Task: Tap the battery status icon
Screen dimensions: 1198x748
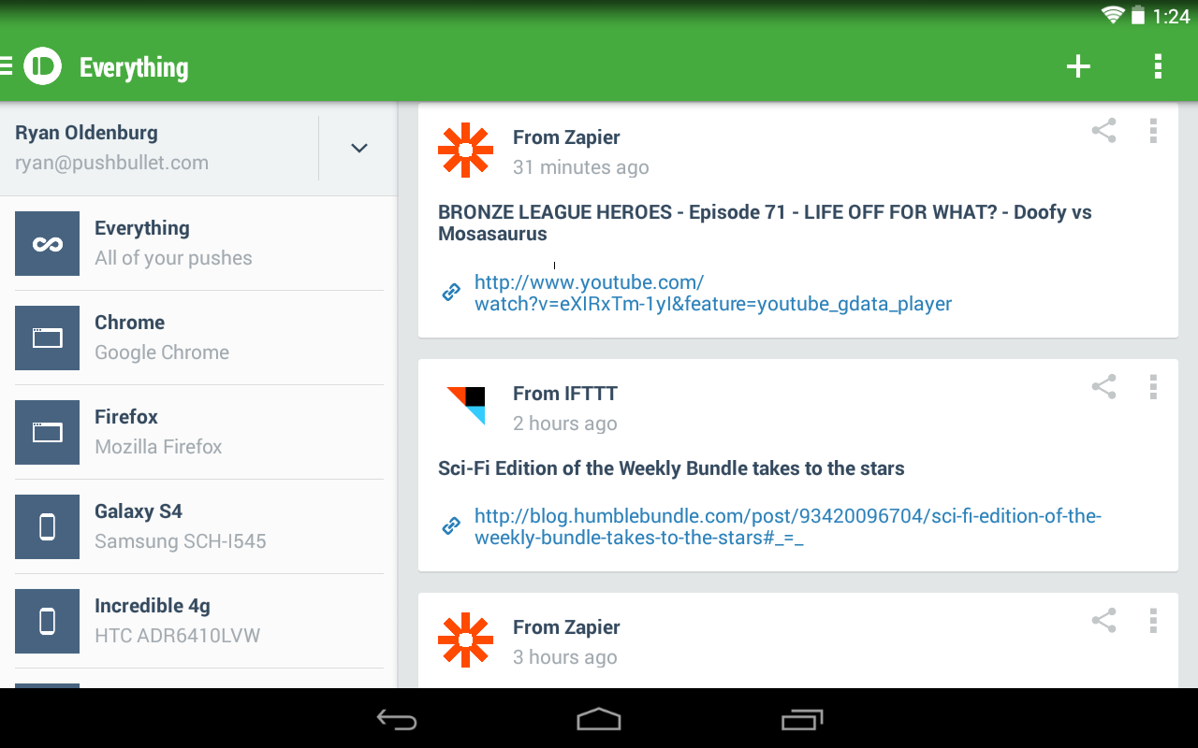Action: (x=1138, y=15)
